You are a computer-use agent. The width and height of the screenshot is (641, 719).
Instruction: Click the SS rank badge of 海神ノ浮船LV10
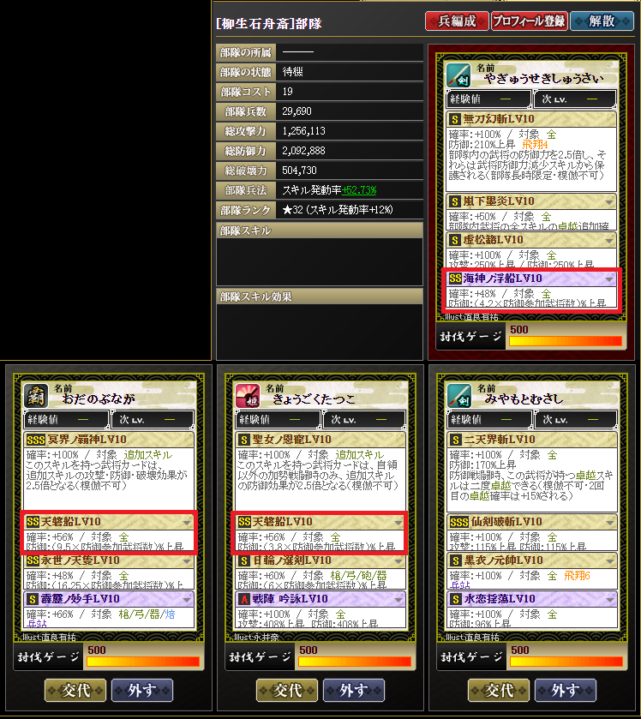[455, 279]
